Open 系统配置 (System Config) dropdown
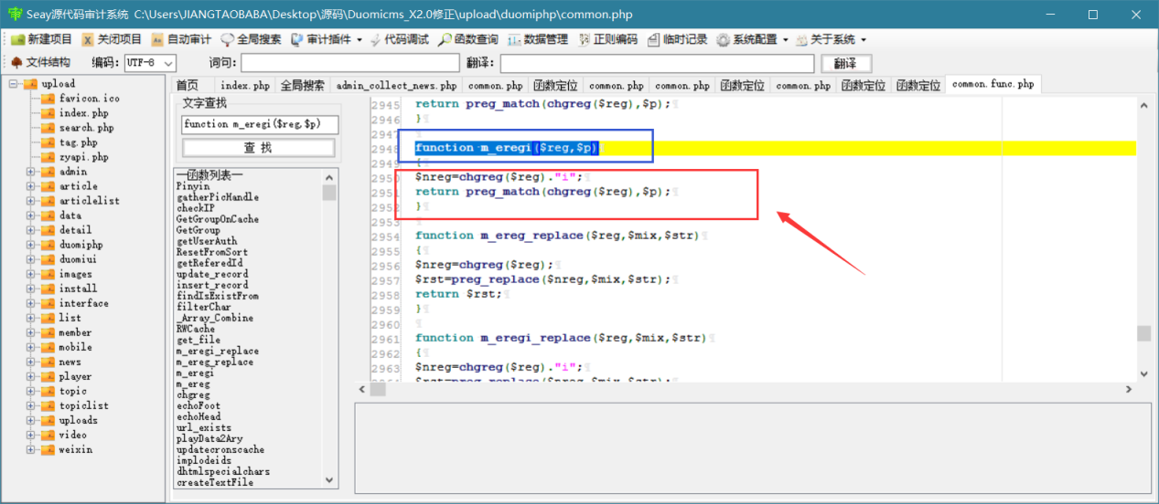The height and width of the screenshot is (504, 1159). [x=753, y=39]
